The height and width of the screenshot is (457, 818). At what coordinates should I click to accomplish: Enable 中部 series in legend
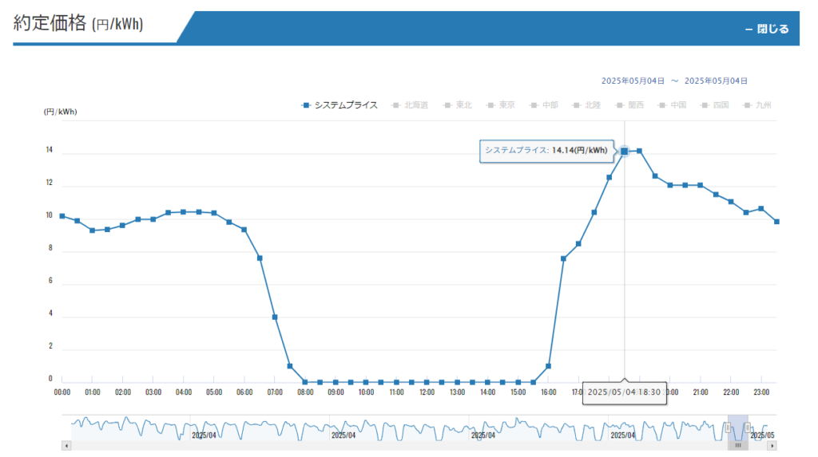[543, 105]
